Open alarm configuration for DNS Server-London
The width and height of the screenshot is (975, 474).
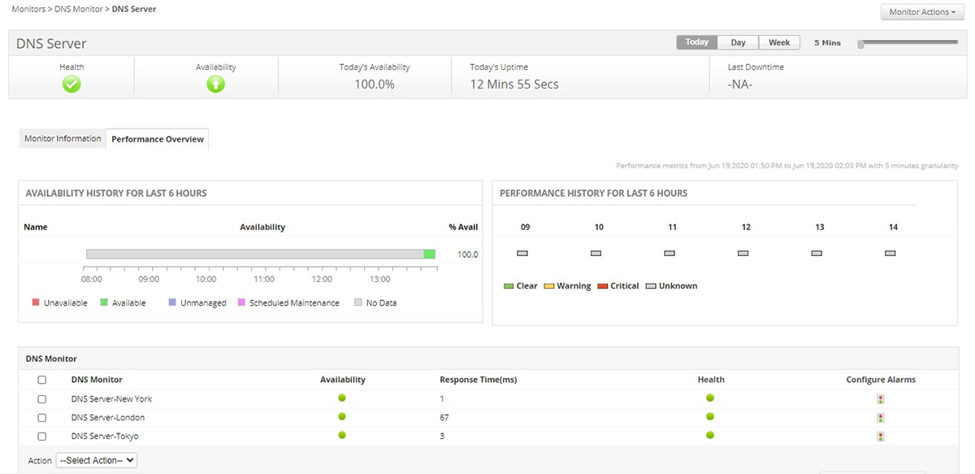tap(881, 418)
